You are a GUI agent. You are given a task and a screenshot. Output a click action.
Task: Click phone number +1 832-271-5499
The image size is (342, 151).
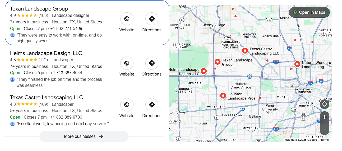66,28
